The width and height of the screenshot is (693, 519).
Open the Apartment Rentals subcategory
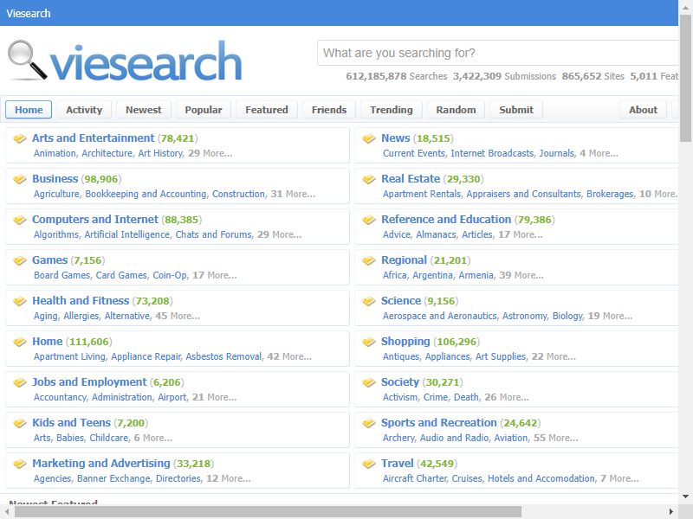(x=422, y=194)
